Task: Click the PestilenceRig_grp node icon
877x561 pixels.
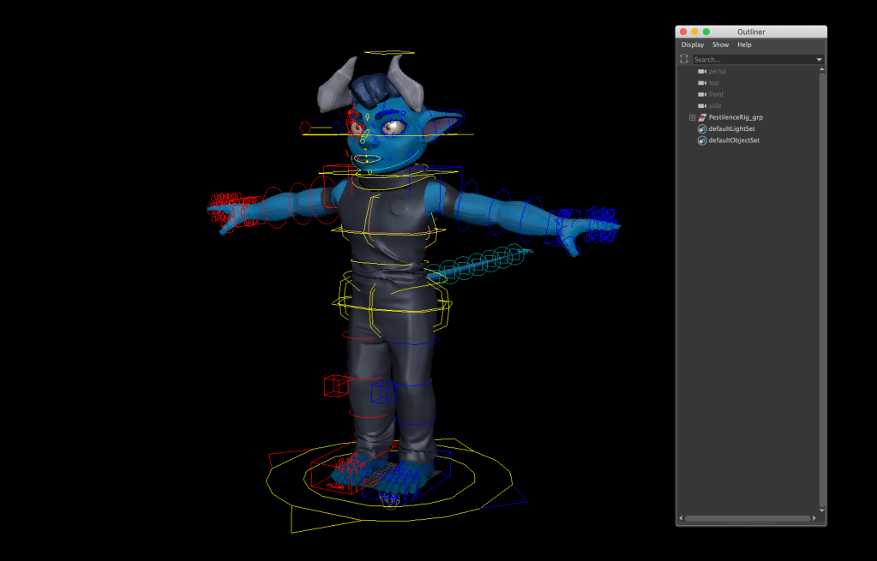Action: point(702,117)
